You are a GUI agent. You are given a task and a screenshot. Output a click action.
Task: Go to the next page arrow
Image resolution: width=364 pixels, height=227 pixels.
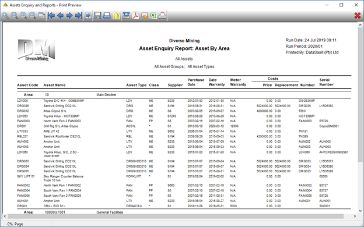[x=69, y=16]
